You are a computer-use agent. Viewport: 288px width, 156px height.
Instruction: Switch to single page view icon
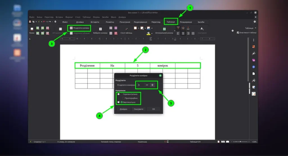pyautogui.click(x=219, y=142)
